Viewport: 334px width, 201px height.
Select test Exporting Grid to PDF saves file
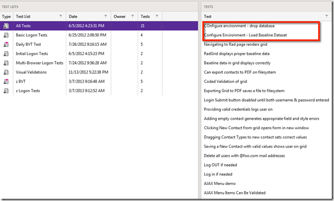coord(244,91)
